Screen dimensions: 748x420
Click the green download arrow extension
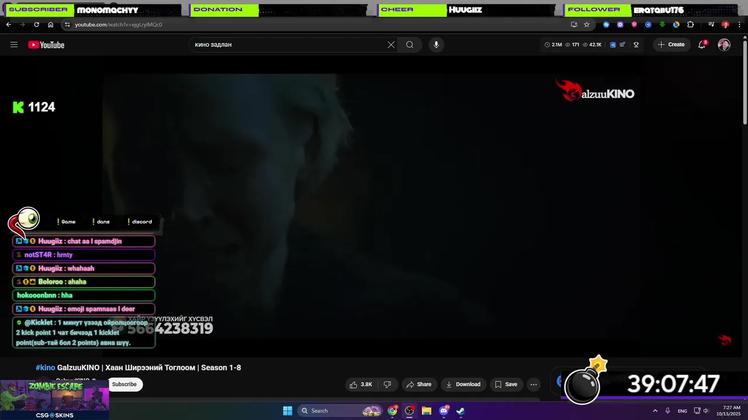click(662, 24)
